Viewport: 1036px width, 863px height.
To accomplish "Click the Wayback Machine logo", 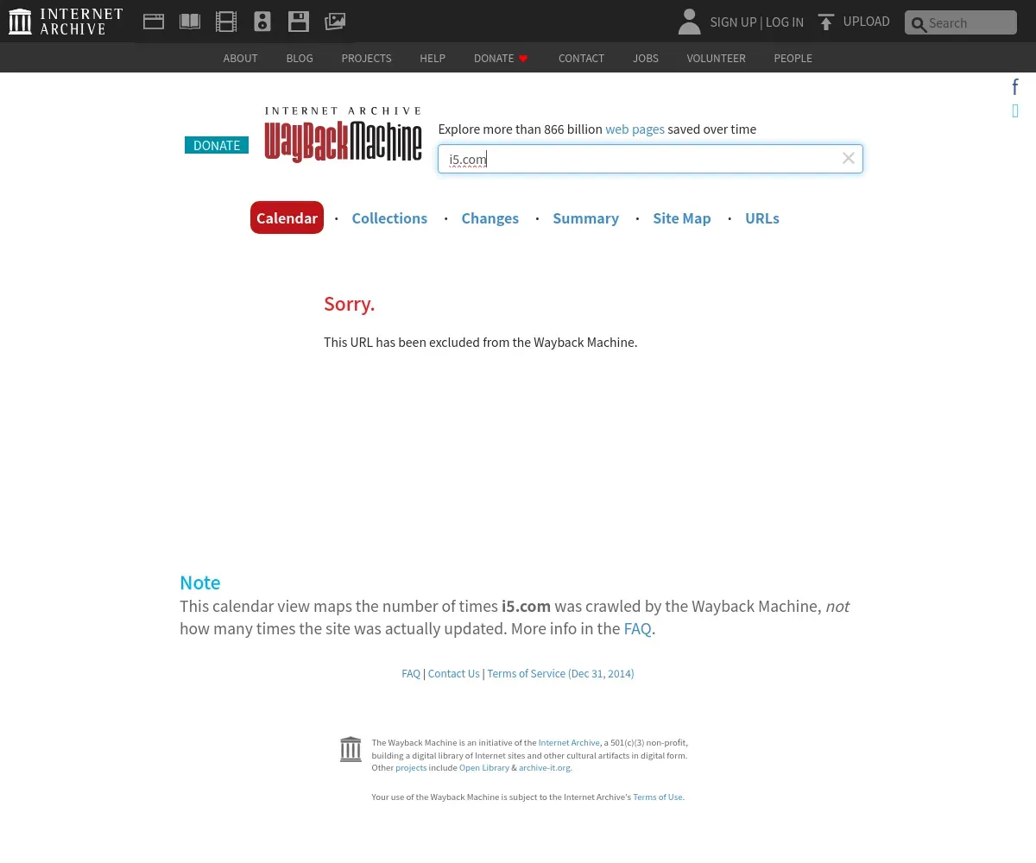I will (x=344, y=135).
